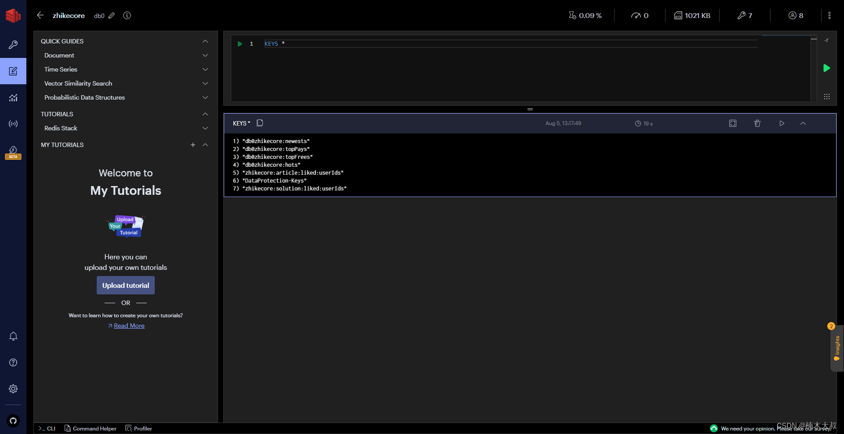Open the GitHub repository icon

[13, 421]
